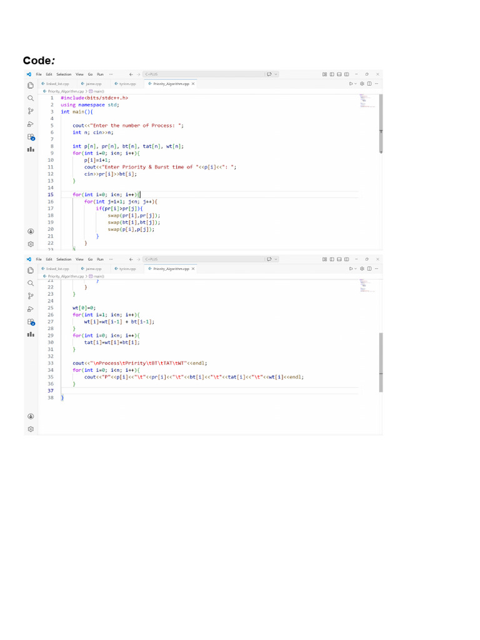Screen dimensions: 480x640
Task: Open Accounts icon in lower VS Code window
Action: click(31, 416)
